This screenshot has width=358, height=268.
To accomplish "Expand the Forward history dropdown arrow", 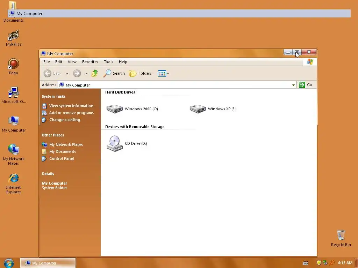I will (x=86, y=74).
